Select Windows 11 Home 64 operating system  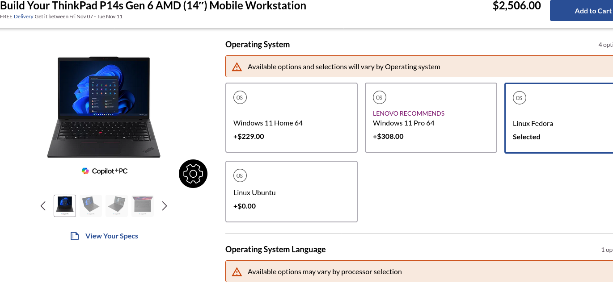pyautogui.click(x=291, y=118)
